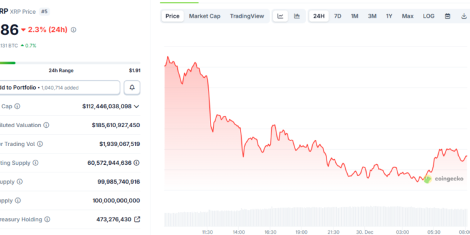The height and width of the screenshot is (235, 470).
Task: Click info icon beside Treasury Holding
Action: coord(47,219)
